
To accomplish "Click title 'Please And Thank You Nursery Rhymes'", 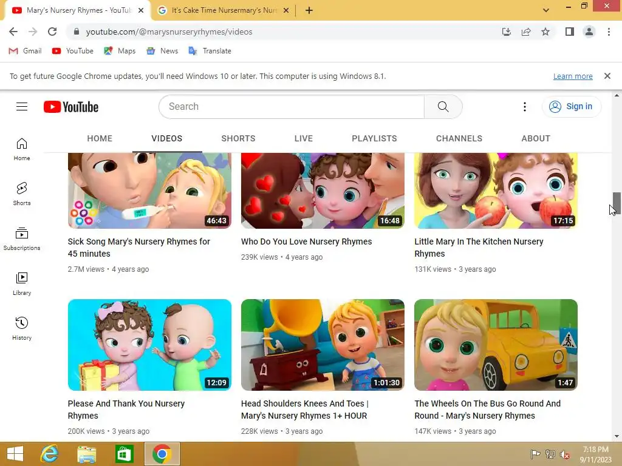I will coord(126,410).
